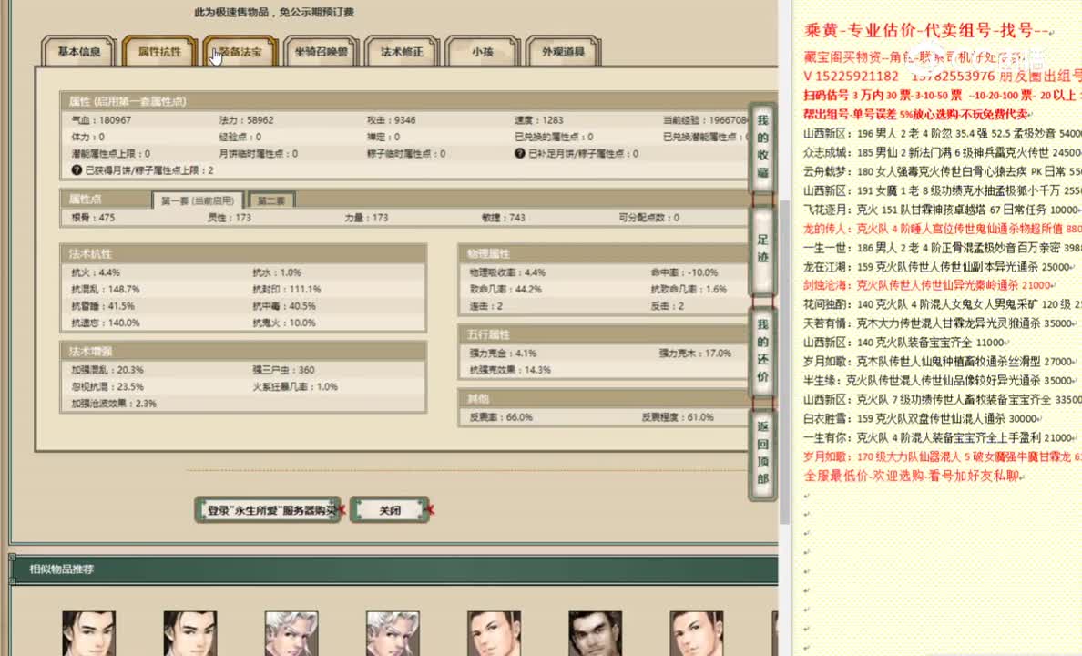Image resolution: width=1082 pixels, height=656 pixels.
Task: Click the 抗昏睡：41.5% entry
Action: click(103, 306)
